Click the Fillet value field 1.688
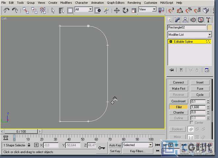 198,107
